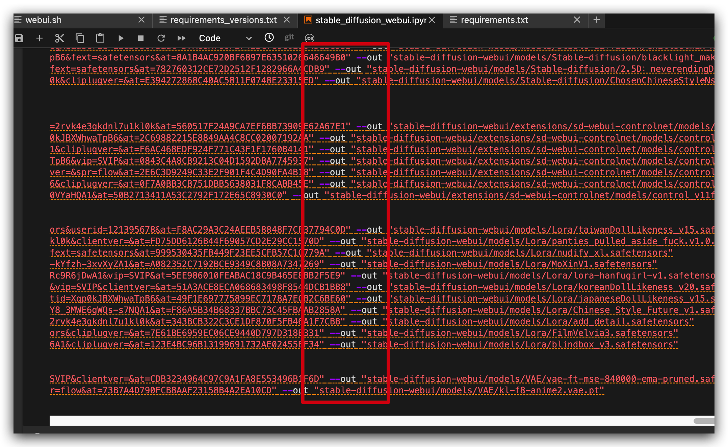Stop the kernel execution

pyautogui.click(x=141, y=38)
